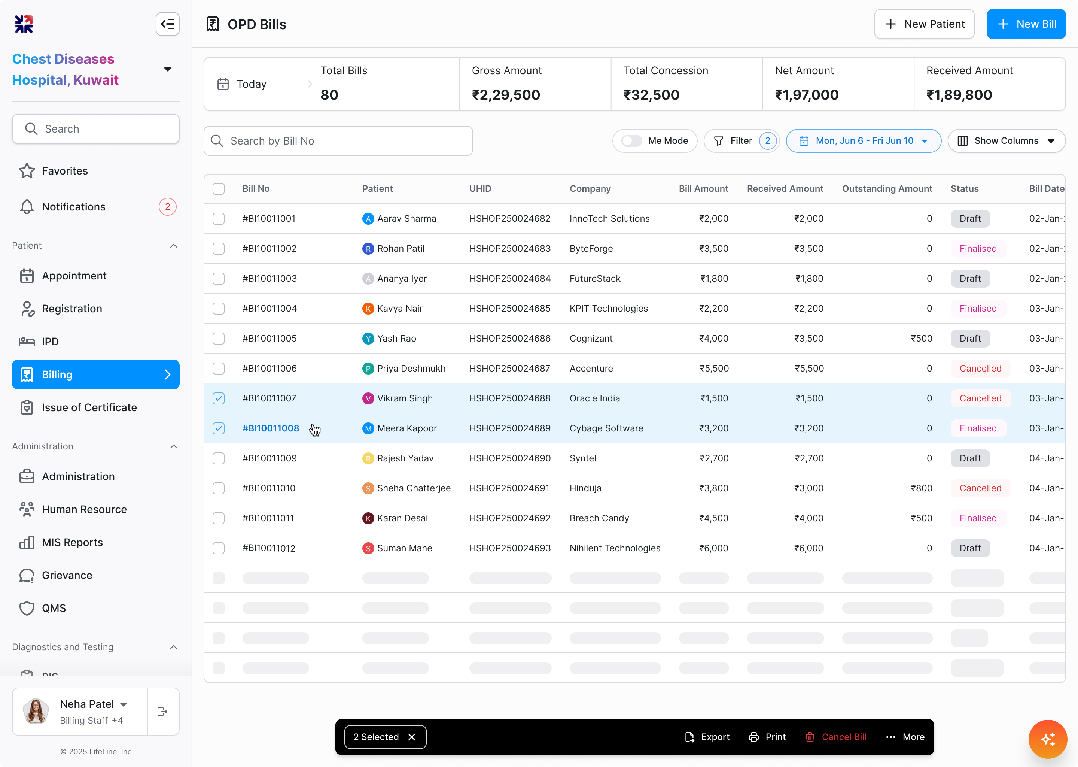Open the Appointment menu item
The width and height of the screenshot is (1078, 767).
click(74, 276)
